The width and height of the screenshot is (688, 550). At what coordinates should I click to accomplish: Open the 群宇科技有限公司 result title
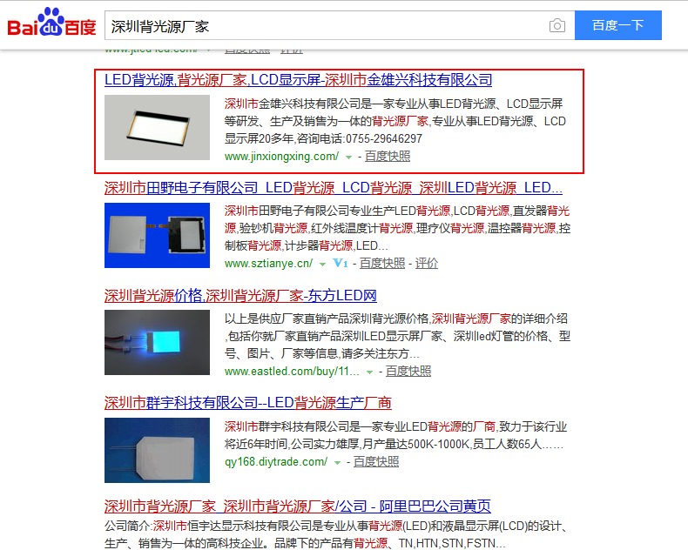tap(248, 403)
